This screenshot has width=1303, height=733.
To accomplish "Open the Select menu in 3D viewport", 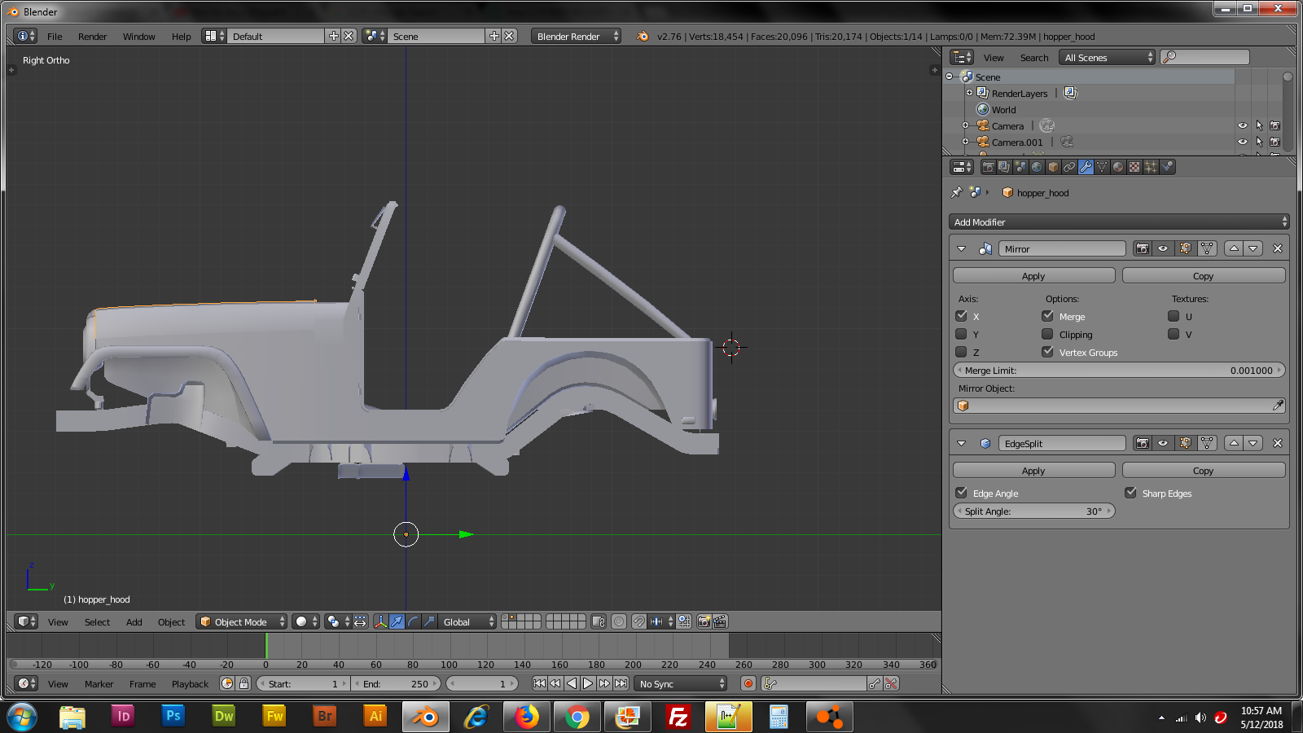I will coord(97,621).
